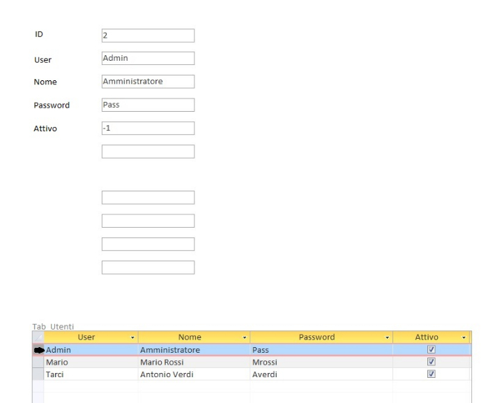Open the Password column filter dropdown arrow
This screenshot has height=403, width=488.
pyautogui.click(x=387, y=337)
